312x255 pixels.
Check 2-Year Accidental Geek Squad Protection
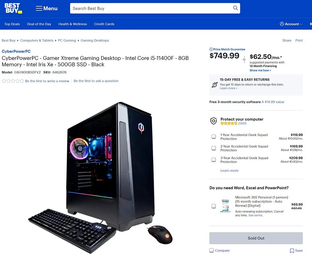(x=214, y=148)
